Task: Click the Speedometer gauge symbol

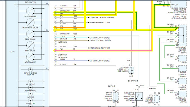Action: pyautogui.click(x=30, y=11)
